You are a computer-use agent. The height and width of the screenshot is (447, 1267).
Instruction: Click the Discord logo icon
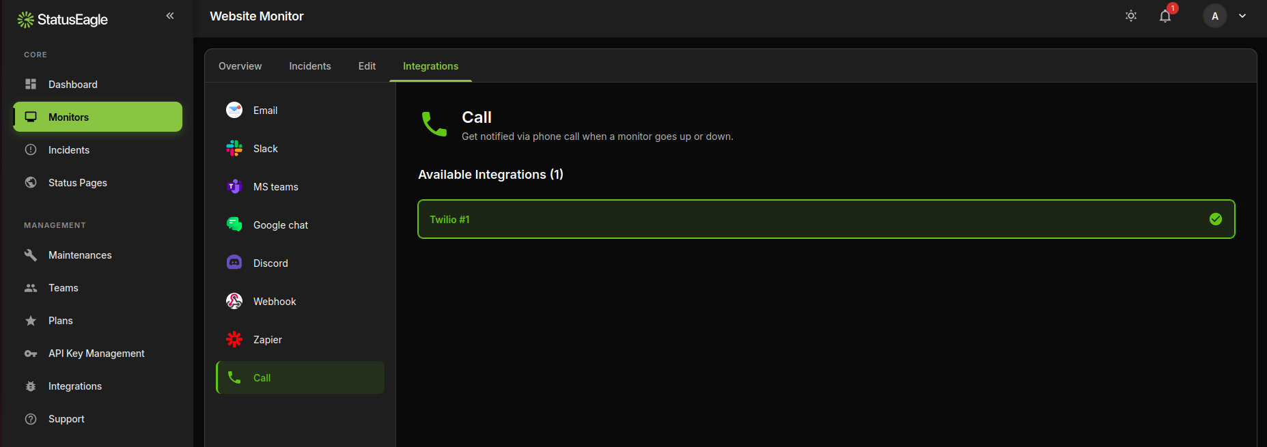(234, 263)
